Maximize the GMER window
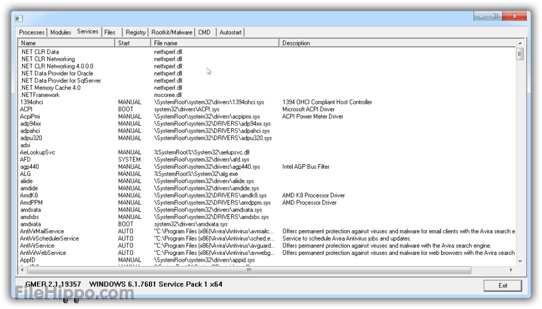Image resolution: width=542 pixels, height=309 pixels. pyautogui.click(x=495, y=16)
